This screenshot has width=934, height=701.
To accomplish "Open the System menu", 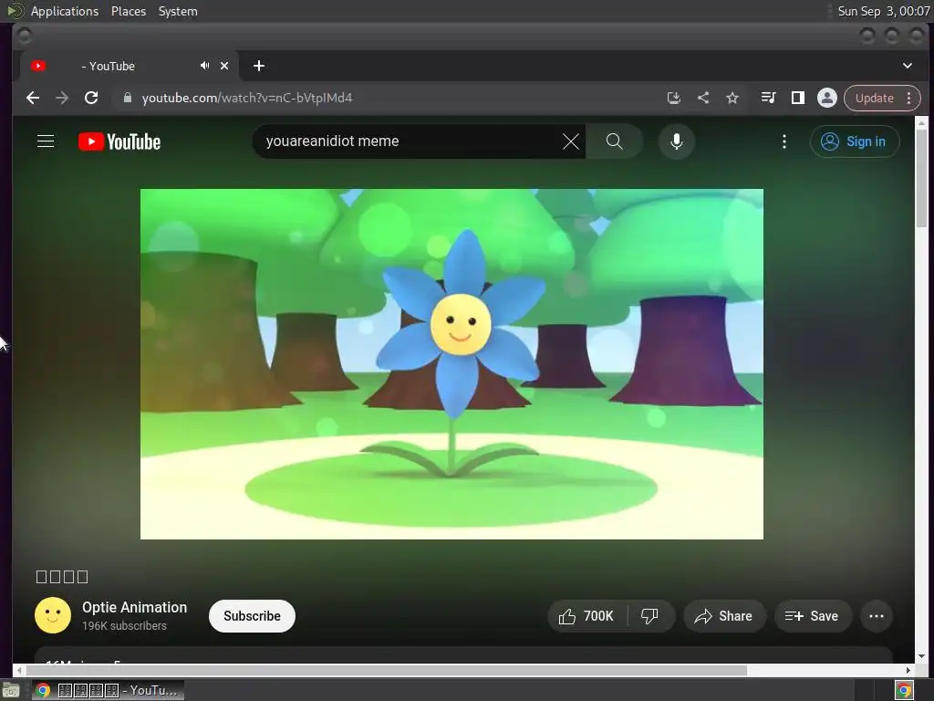I will coord(178,11).
